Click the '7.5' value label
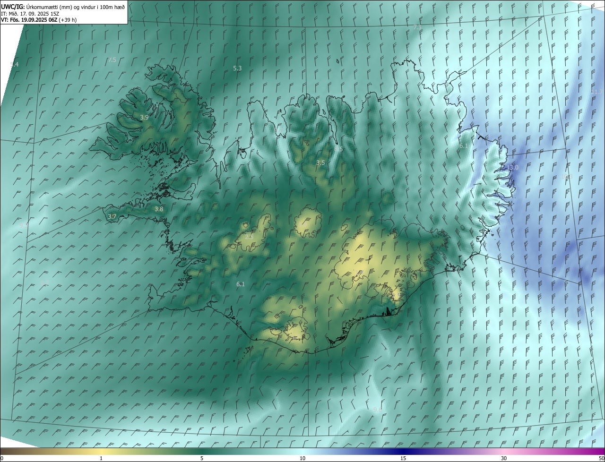Viewport: 605px width, 462px height. (112, 60)
